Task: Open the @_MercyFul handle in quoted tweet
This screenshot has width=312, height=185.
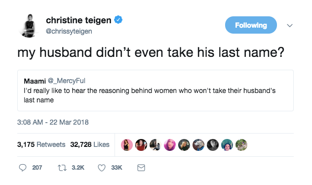Action: click(x=67, y=81)
